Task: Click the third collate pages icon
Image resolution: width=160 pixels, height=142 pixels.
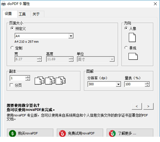Action: [61, 81]
